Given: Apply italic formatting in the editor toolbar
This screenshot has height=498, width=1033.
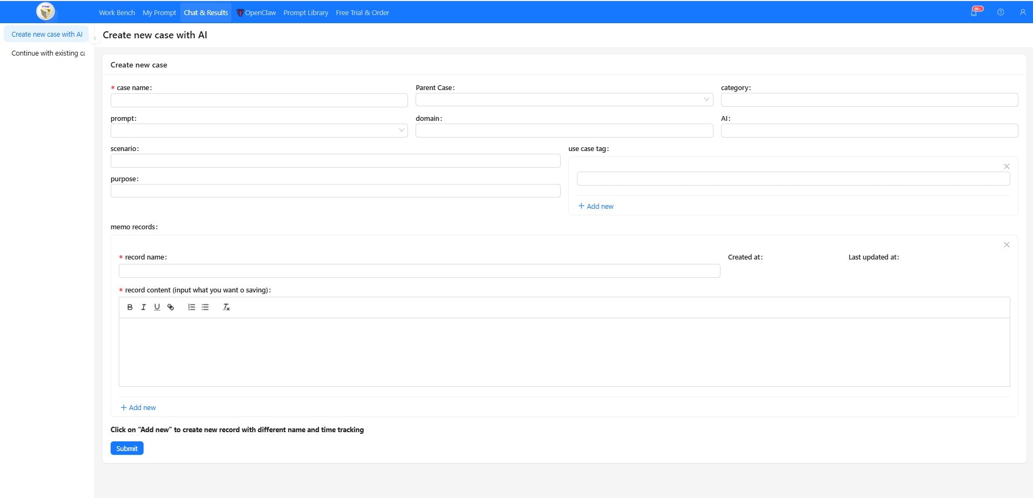Looking at the screenshot, I should pyautogui.click(x=143, y=307).
